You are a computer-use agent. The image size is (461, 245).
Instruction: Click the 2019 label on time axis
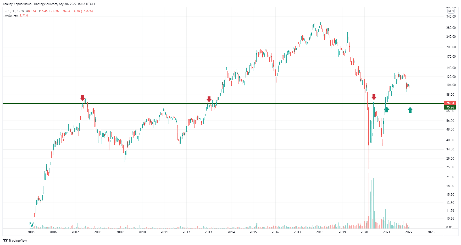(342, 232)
